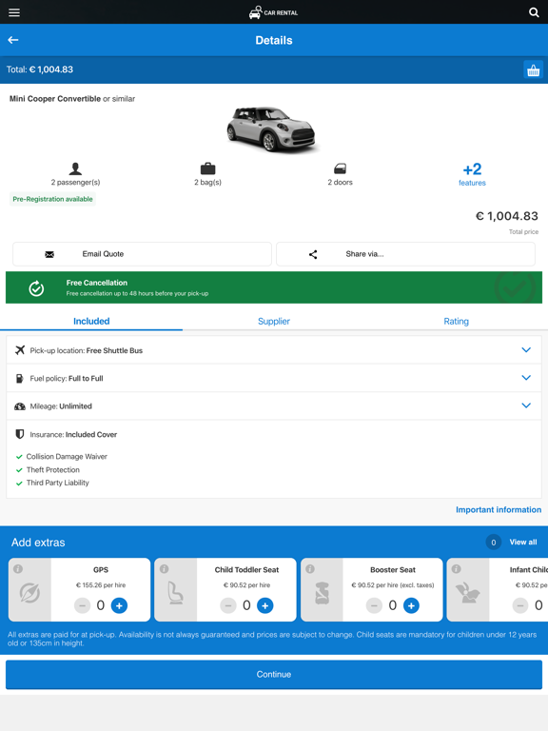Click the GPS compass thumbnail
This screenshot has width=548, height=731.
pos(29,593)
